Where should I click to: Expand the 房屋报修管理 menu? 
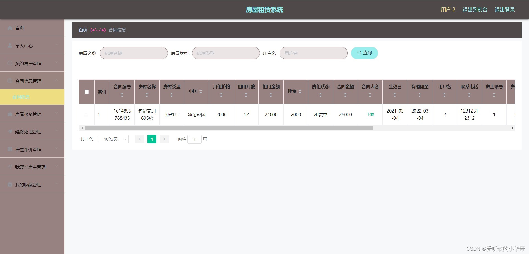56,113
